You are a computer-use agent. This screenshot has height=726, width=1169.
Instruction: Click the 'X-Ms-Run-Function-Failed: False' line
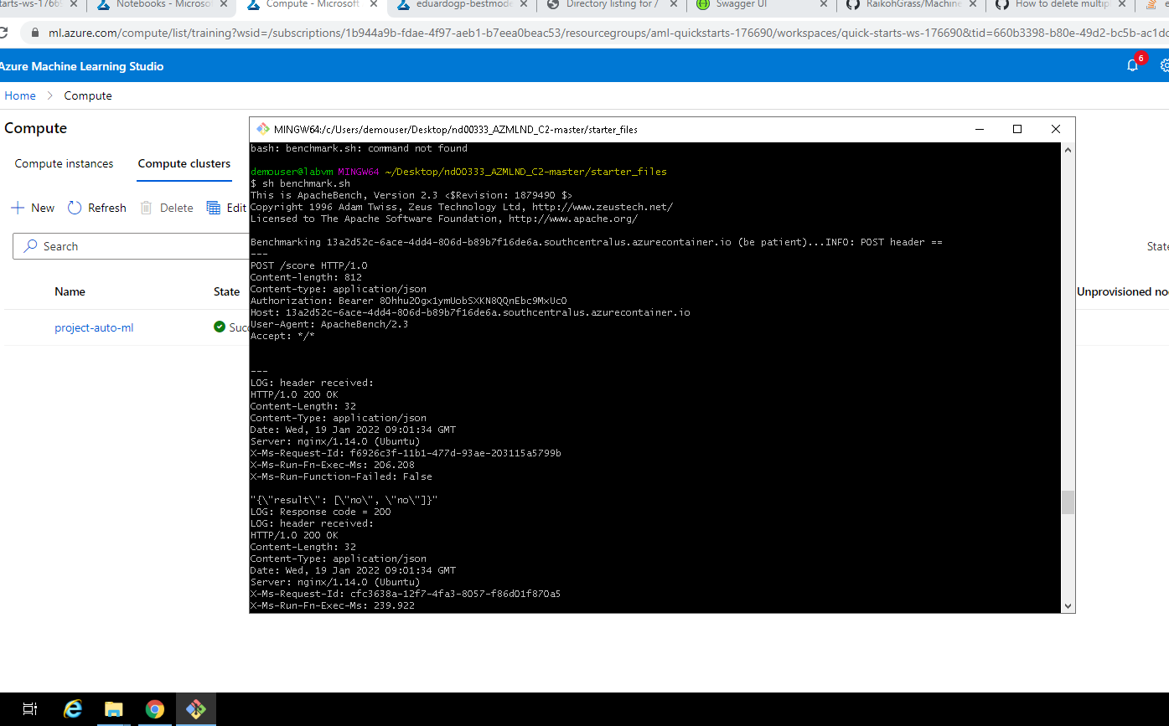[341, 476]
